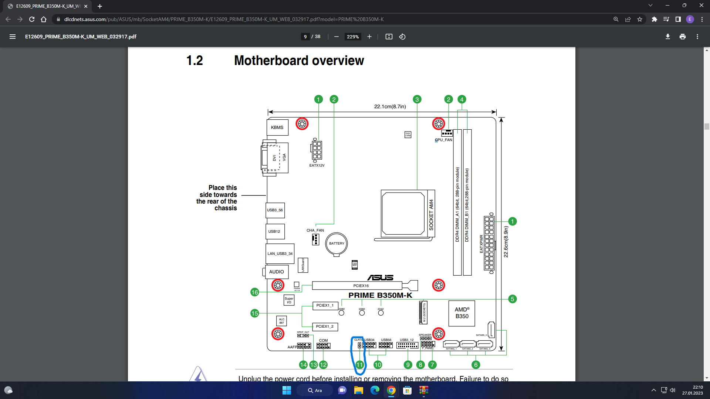Click the zoom in plus button
The image size is (710, 399).
tap(369, 37)
